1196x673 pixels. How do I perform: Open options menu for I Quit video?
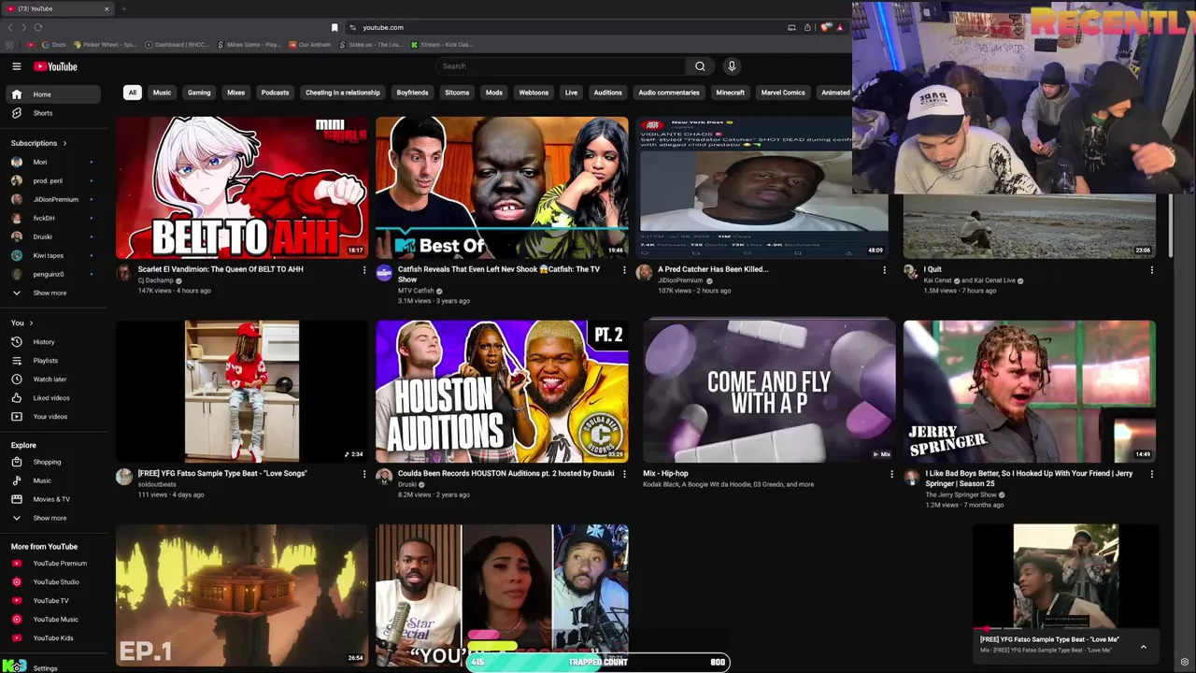[x=1151, y=270]
